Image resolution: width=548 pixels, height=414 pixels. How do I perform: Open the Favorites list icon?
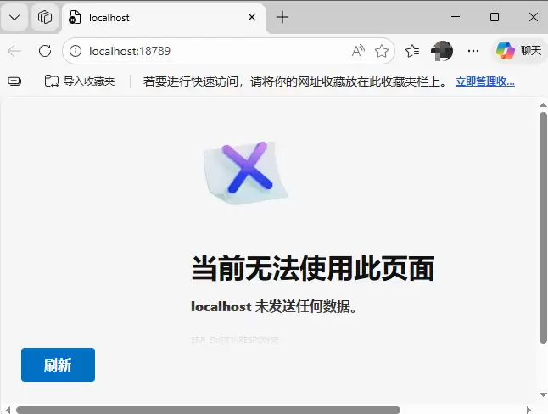click(x=412, y=51)
